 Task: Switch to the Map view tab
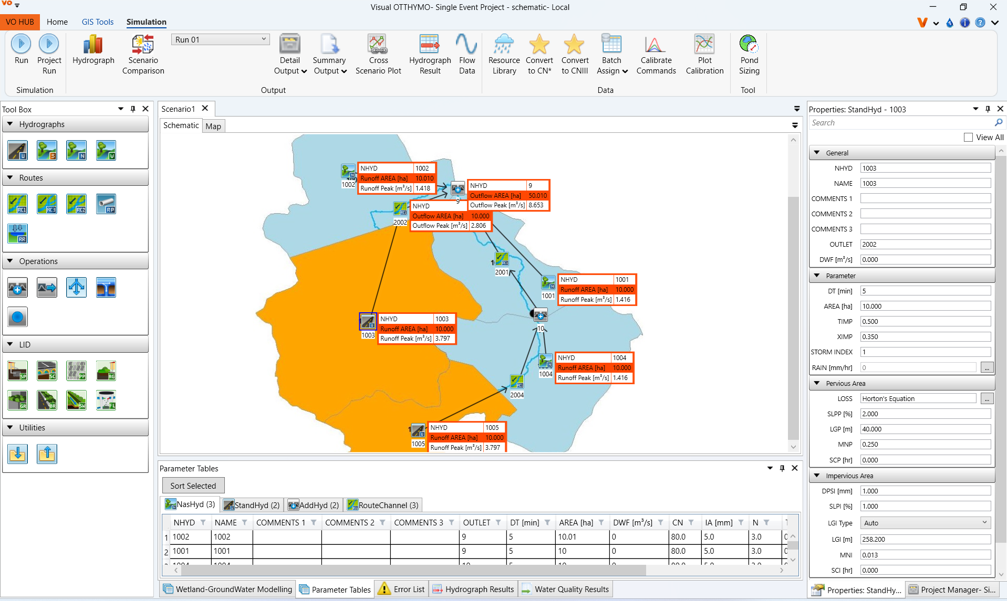[x=213, y=126]
